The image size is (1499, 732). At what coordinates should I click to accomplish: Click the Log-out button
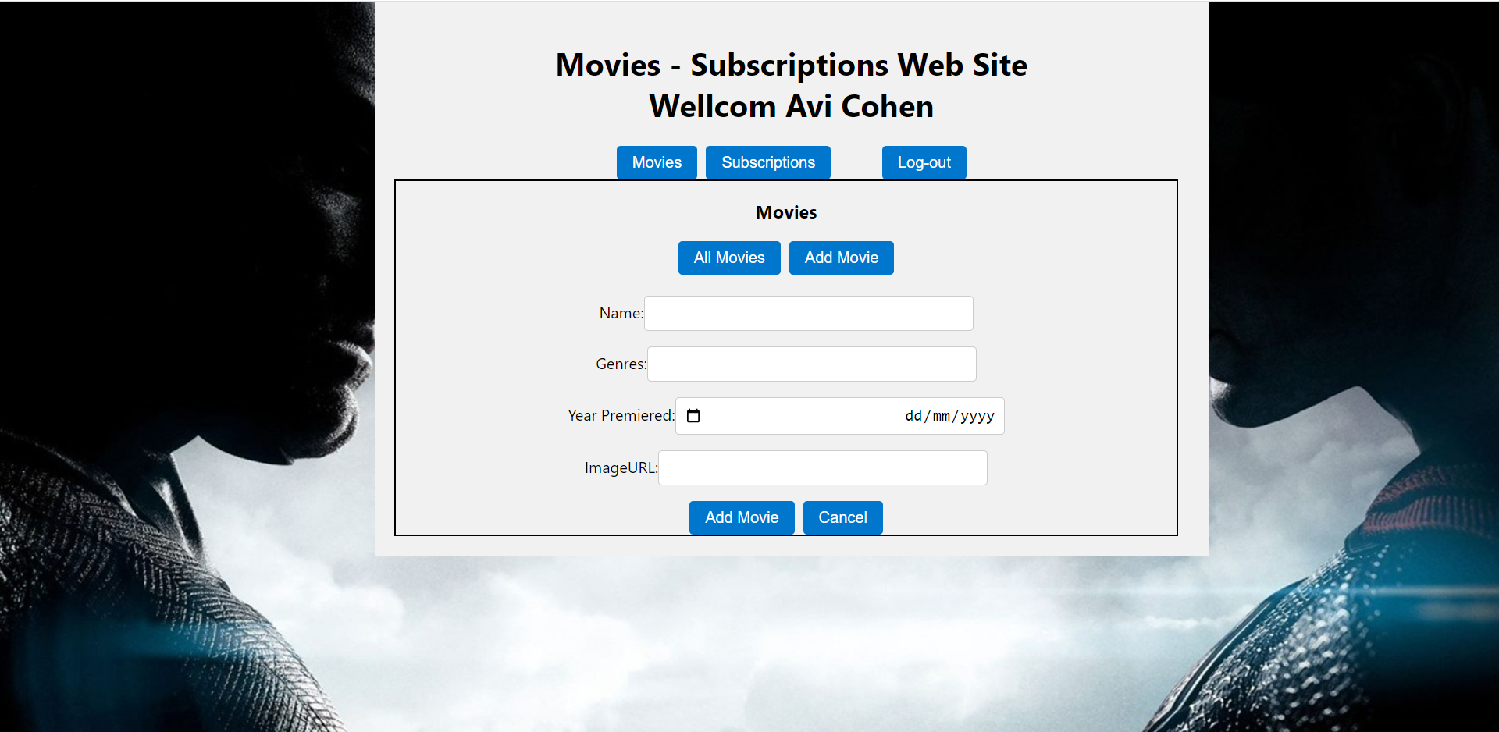924,162
